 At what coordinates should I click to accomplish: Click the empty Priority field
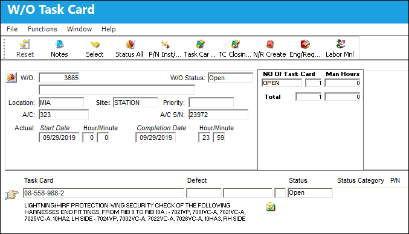tap(211, 103)
